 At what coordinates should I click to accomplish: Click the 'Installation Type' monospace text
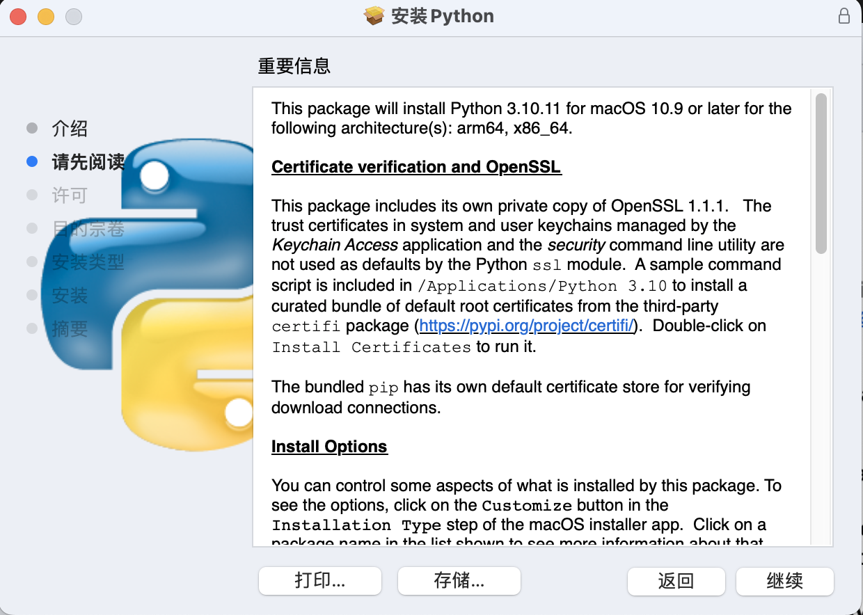(356, 525)
